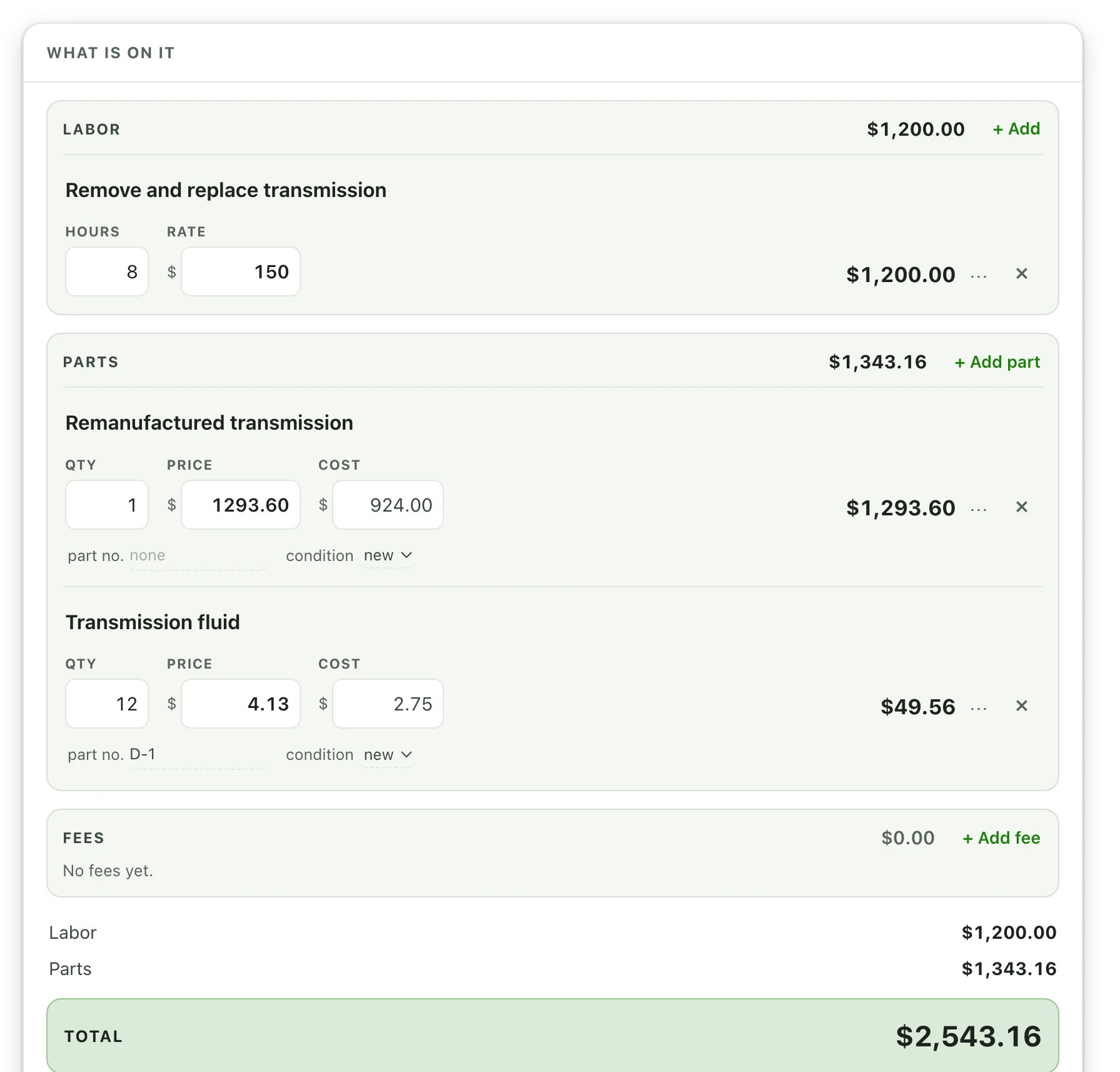This screenshot has width=1120, height=1072.
Task: Click the Add part link
Action: [x=997, y=362]
